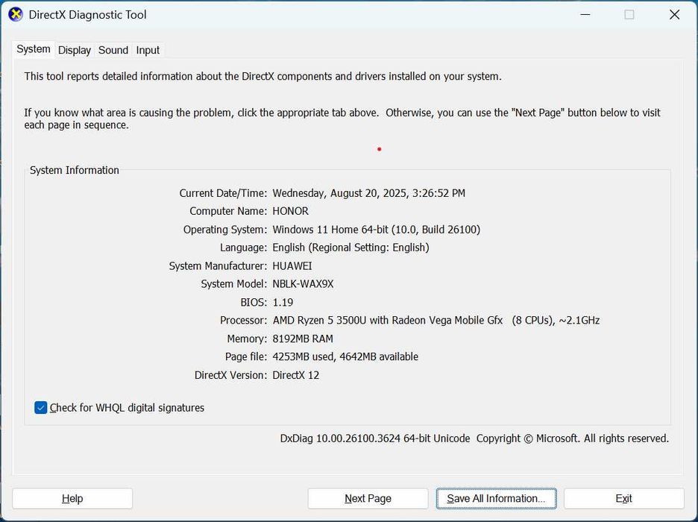Viewport: 698px width, 522px height.
Task: Click the DirectX 12 version value
Action: point(295,375)
